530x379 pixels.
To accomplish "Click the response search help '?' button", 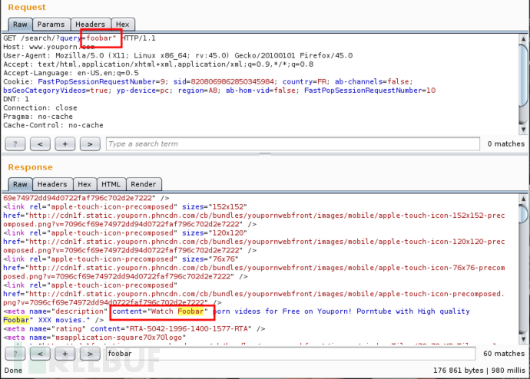I will 15,354.
